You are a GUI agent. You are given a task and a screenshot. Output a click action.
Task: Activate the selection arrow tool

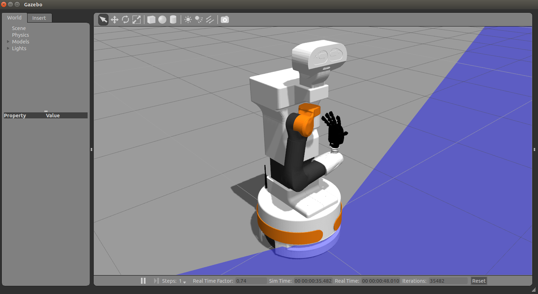click(x=103, y=19)
